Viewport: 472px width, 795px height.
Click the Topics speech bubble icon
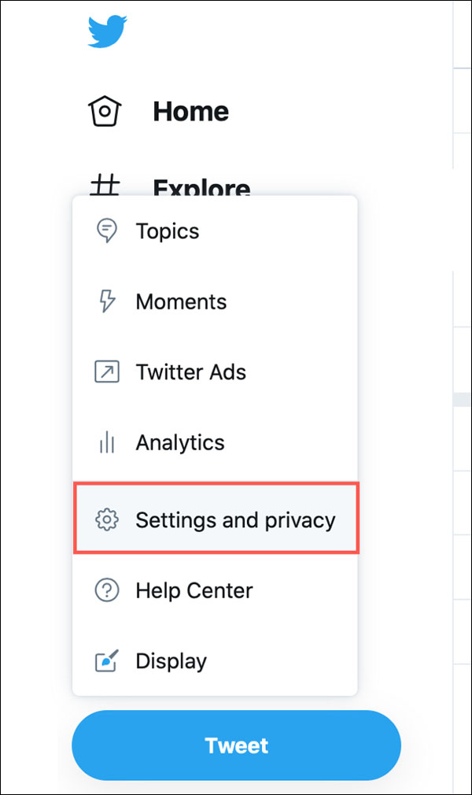click(x=106, y=231)
